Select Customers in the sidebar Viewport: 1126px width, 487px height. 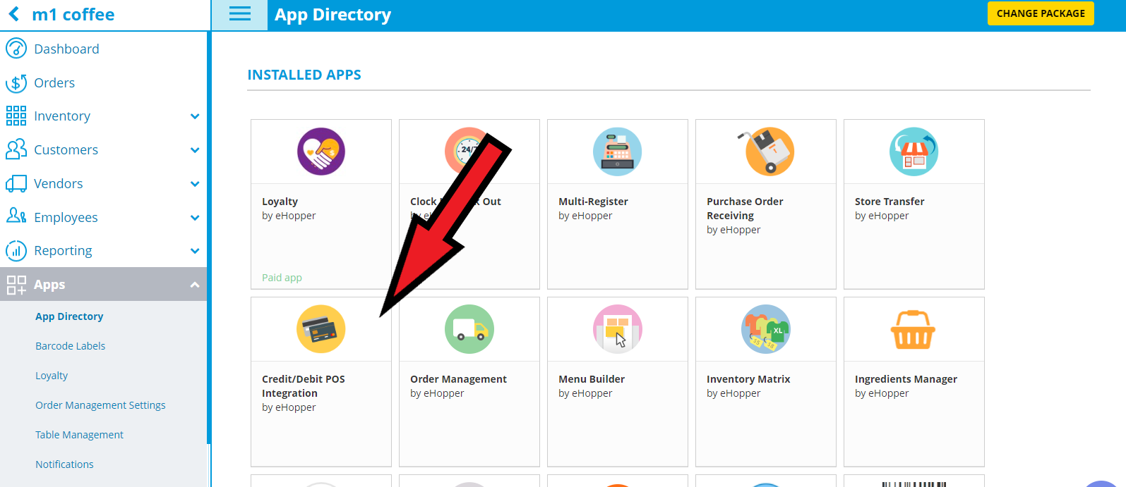click(66, 150)
